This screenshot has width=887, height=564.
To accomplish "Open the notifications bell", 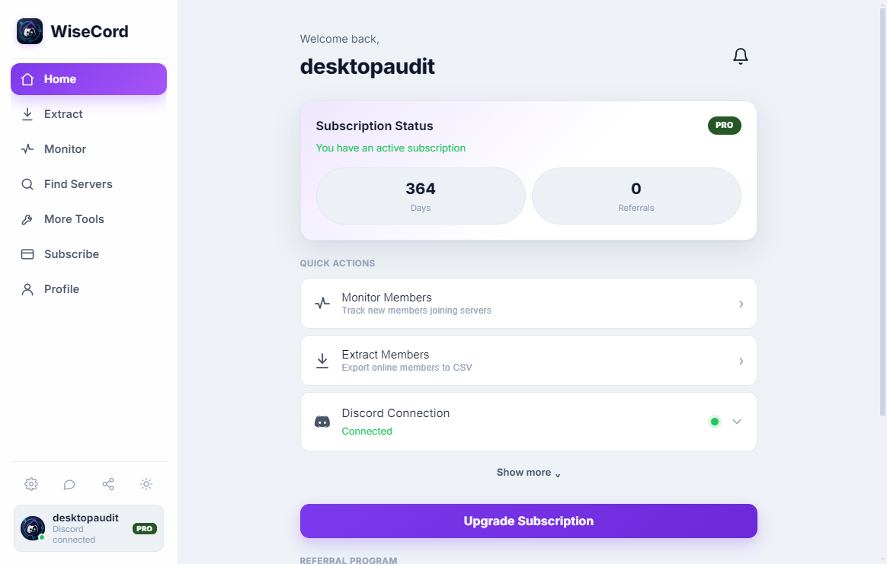I will (x=741, y=56).
